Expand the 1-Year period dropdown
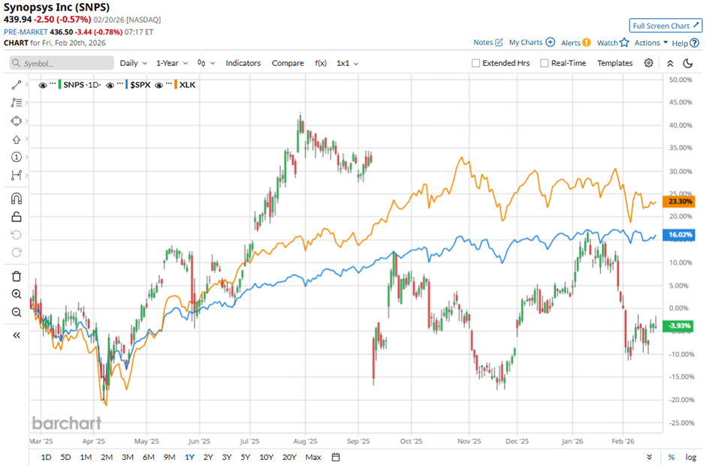 point(171,64)
